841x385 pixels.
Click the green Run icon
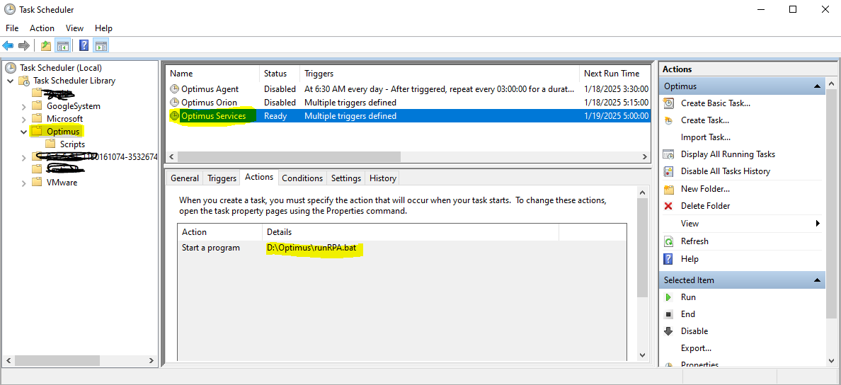(668, 297)
